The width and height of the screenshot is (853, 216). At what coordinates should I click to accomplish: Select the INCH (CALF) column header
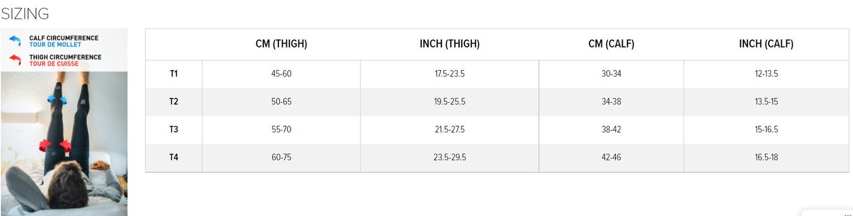tap(766, 44)
